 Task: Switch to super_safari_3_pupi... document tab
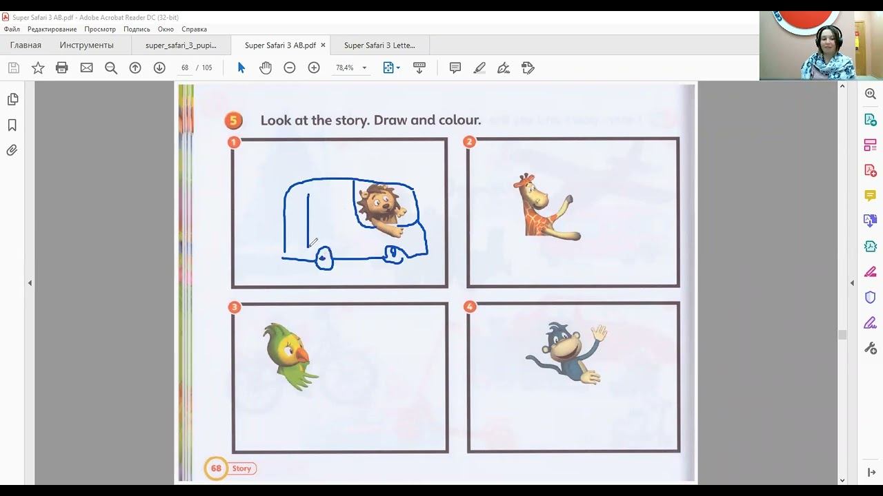coord(181,45)
